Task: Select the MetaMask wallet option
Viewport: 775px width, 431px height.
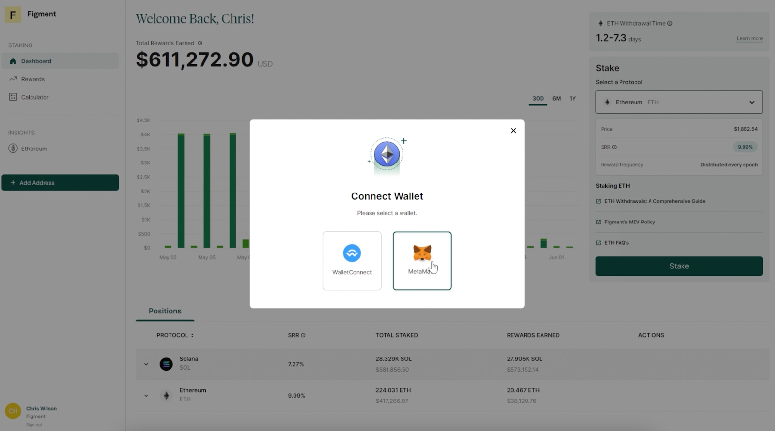Action: click(x=422, y=260)
